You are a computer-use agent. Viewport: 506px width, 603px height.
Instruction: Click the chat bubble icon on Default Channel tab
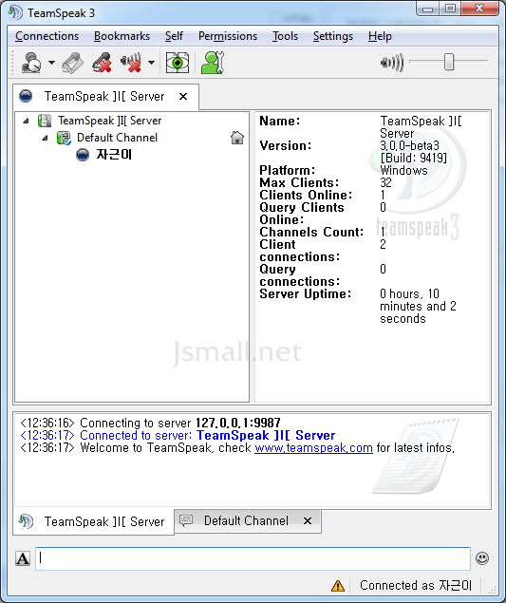(186, 520)
